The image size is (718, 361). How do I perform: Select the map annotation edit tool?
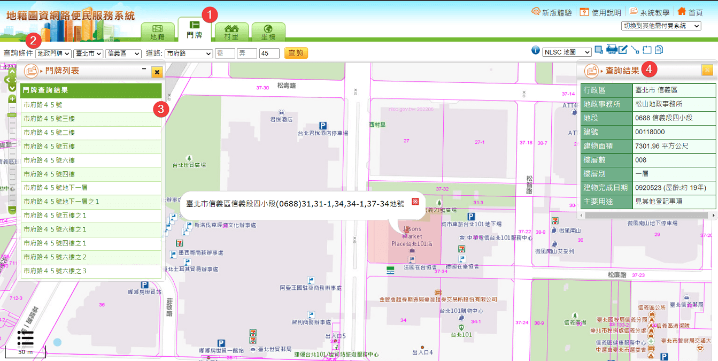pyautogui.click(x=623, y=49)
